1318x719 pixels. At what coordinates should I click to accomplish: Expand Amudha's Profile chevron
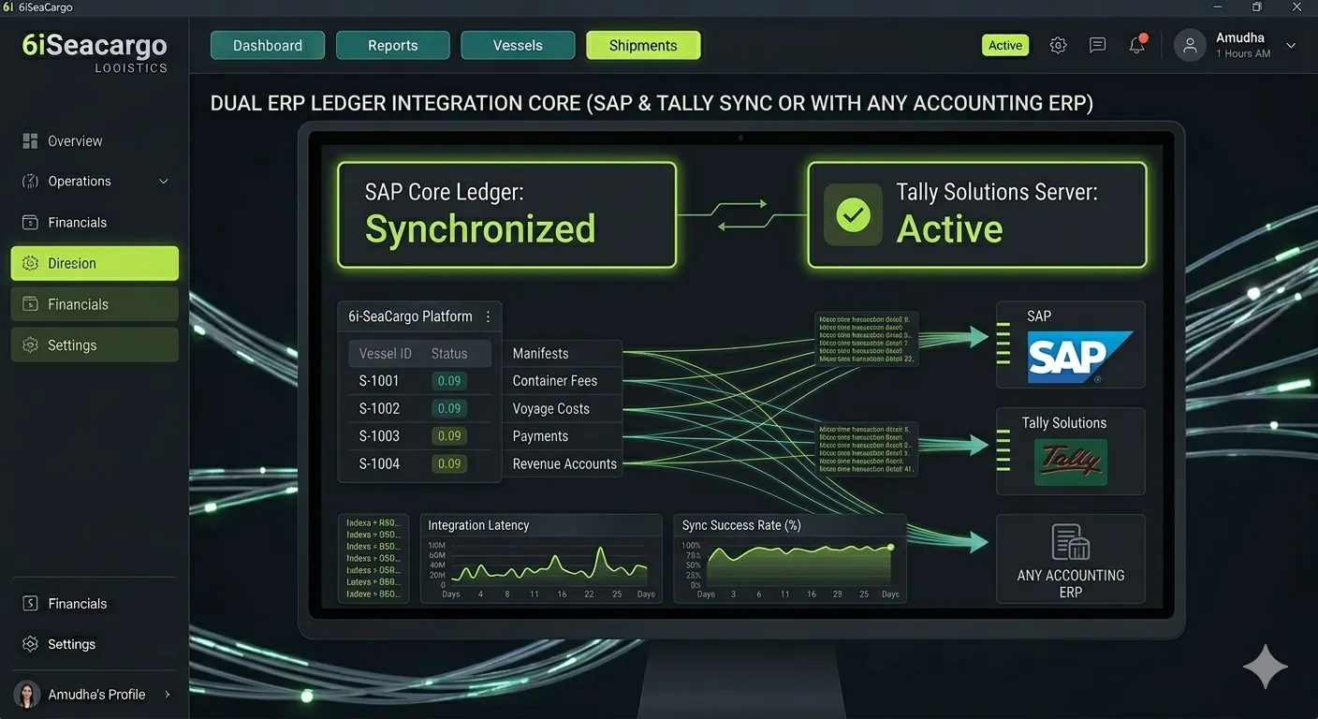(168, 694)
